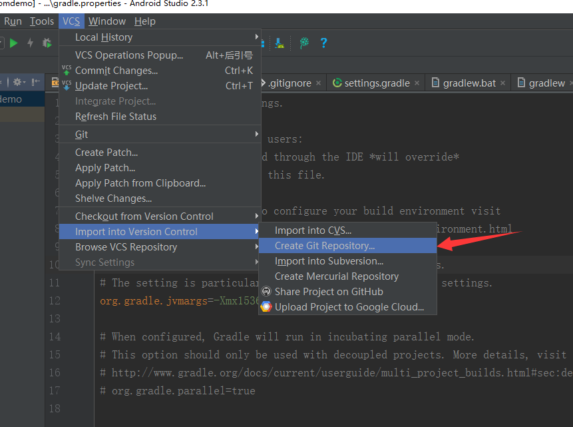Click line number 18 in gutter

pyautogui.click(x=55, y=408)
